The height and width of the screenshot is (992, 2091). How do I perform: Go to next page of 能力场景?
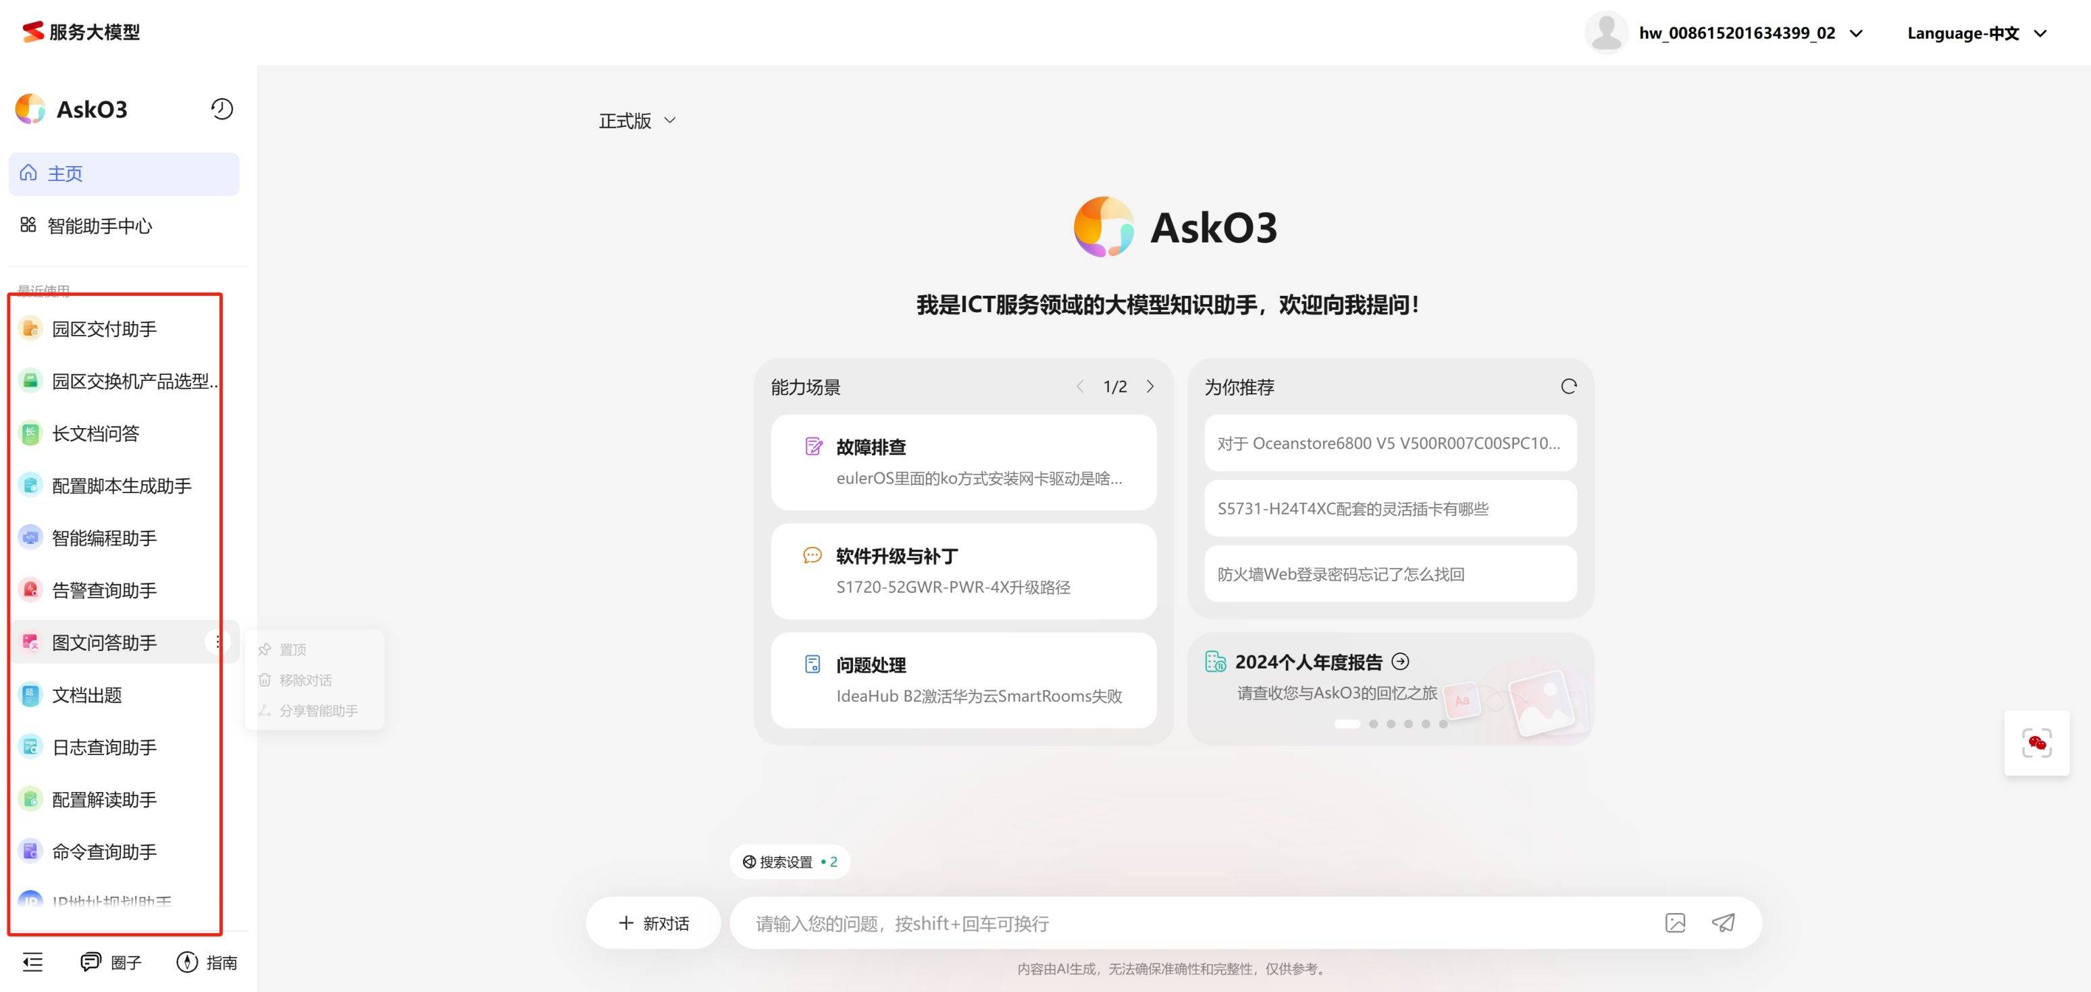pos(1150,386)
